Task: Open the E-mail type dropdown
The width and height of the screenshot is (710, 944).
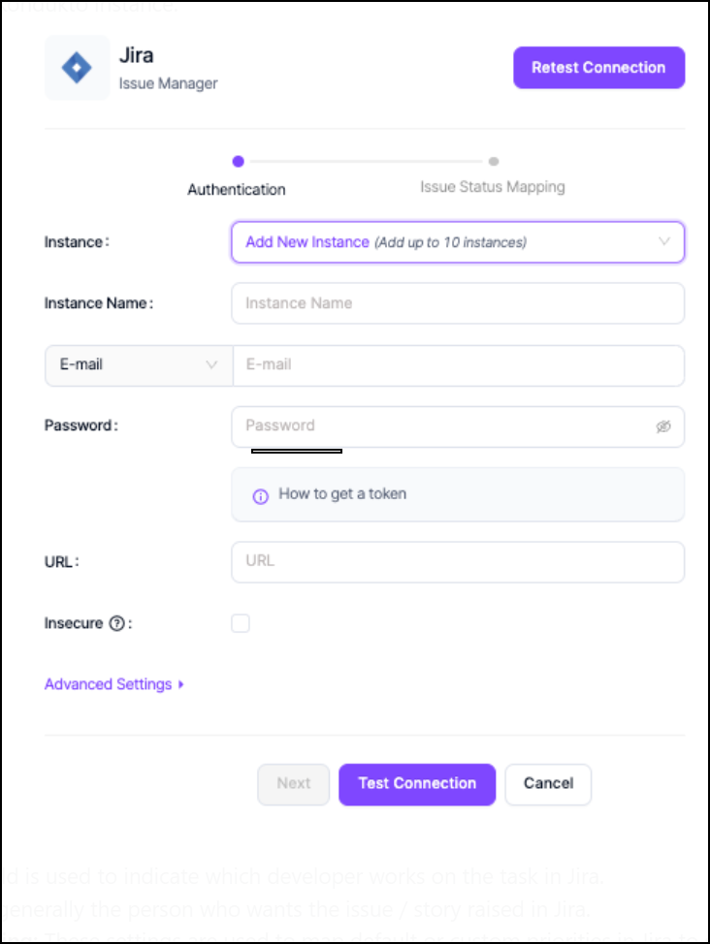Action: point(139,365)
